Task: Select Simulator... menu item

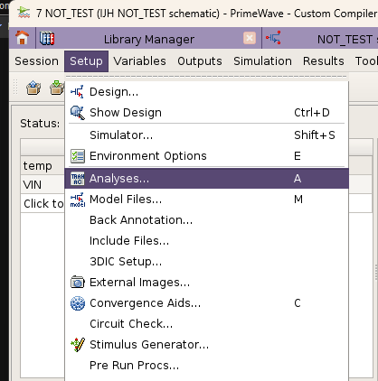Action: (206, 135)
